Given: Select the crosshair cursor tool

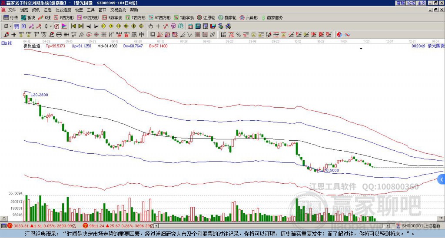Looking at the screenshot, I should [x=158, y=26].
